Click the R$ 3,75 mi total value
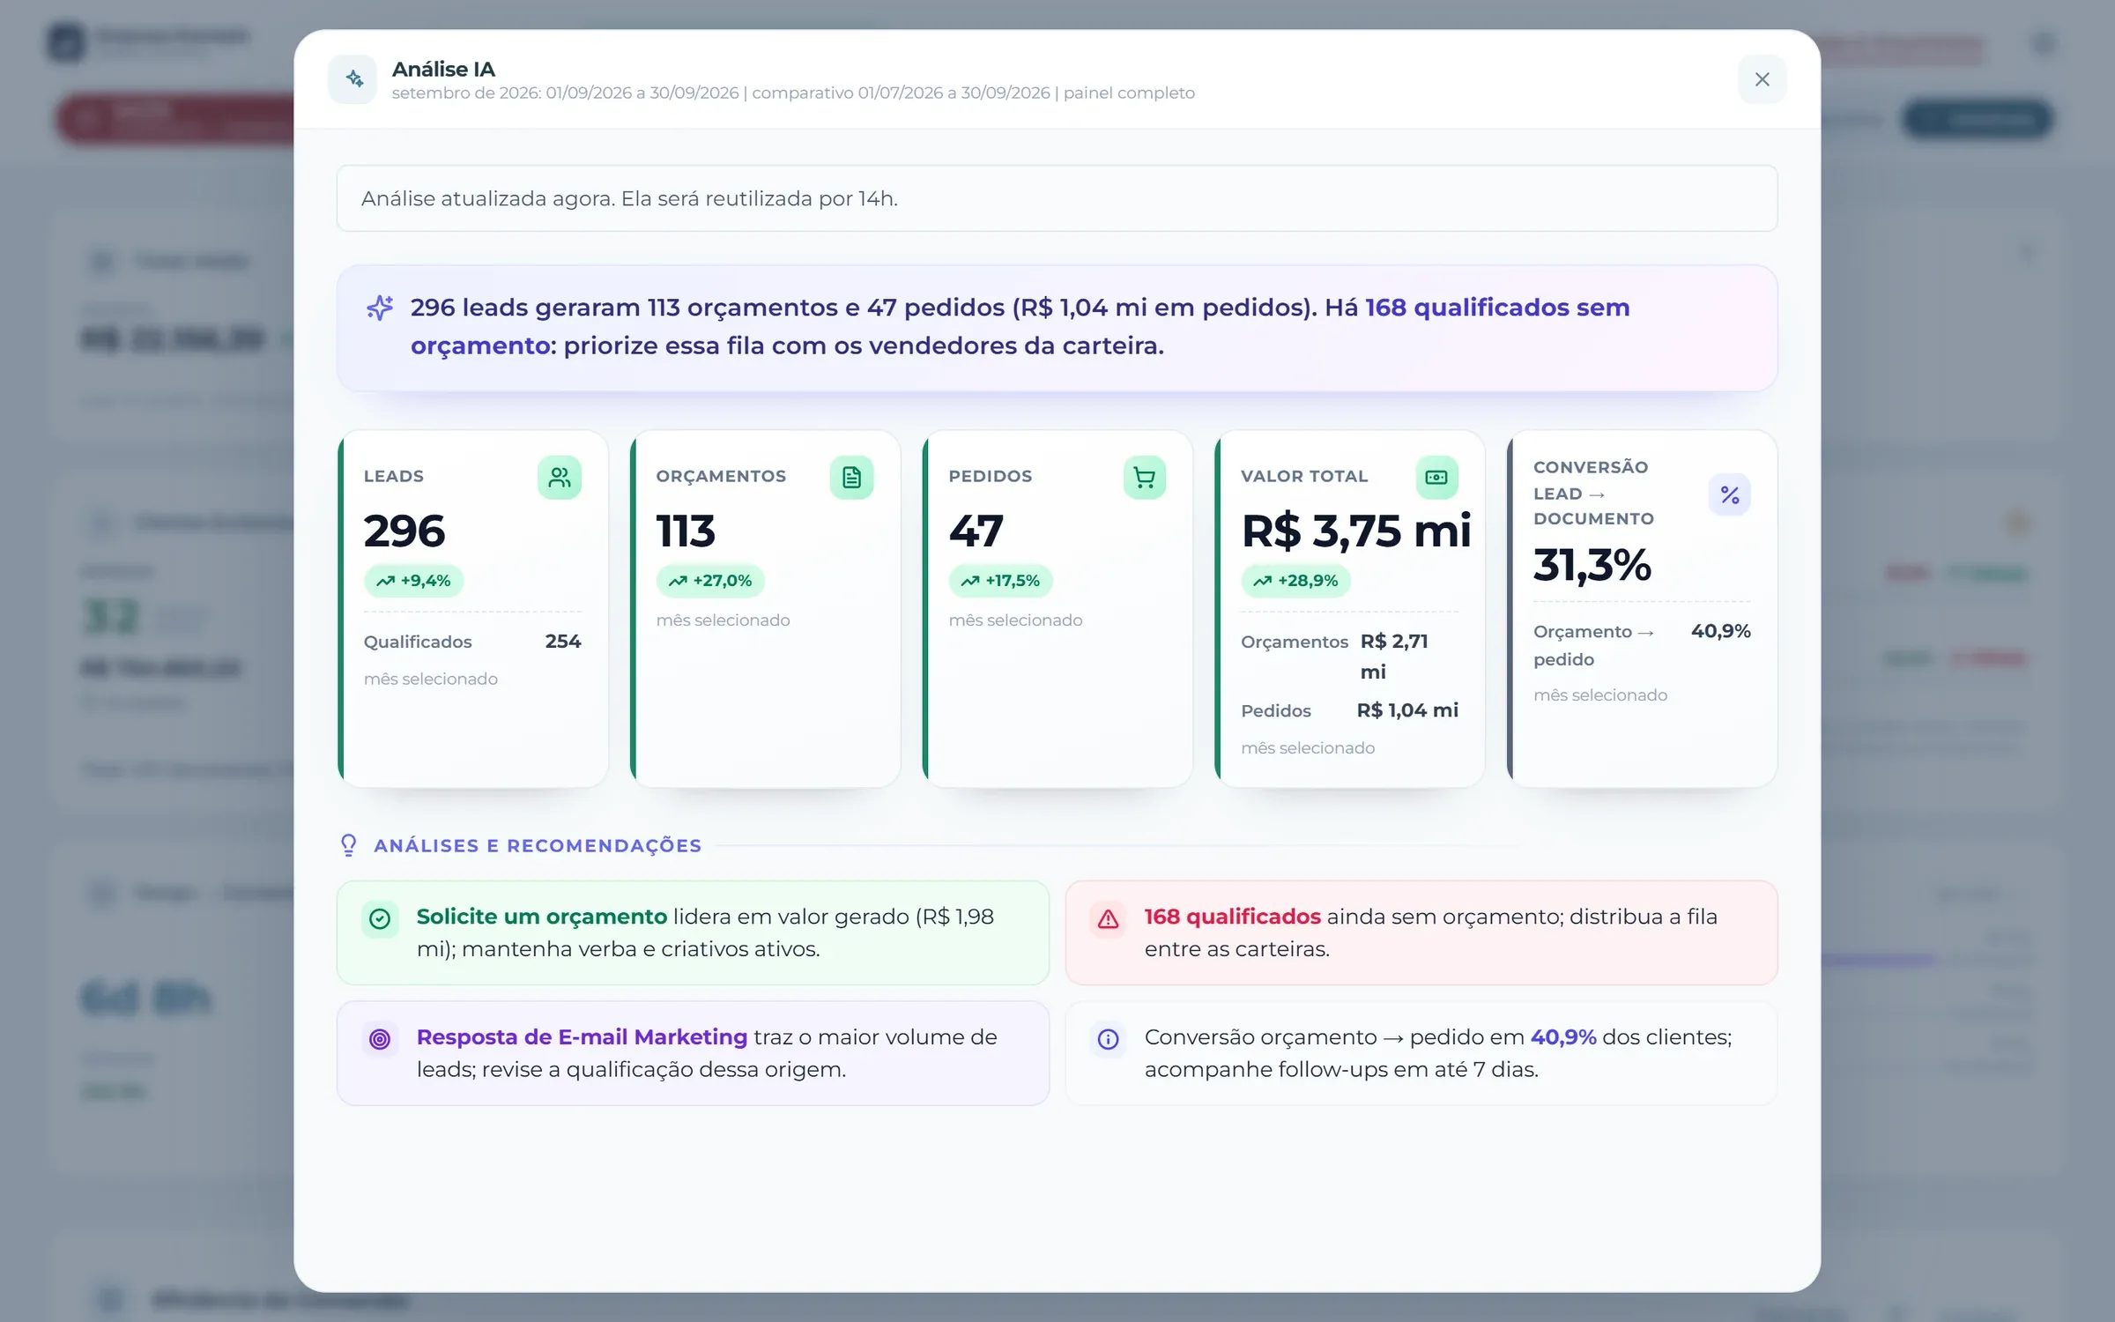This screenshot has width=2115, height=1322. pos(1356,531)
